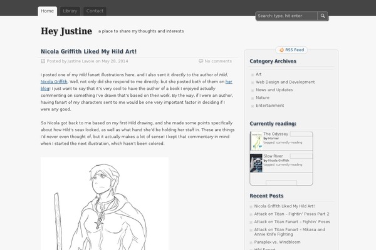The image size is (376, 250).
Task: Click the search magnifier button
Action: [x=323, y=16]
